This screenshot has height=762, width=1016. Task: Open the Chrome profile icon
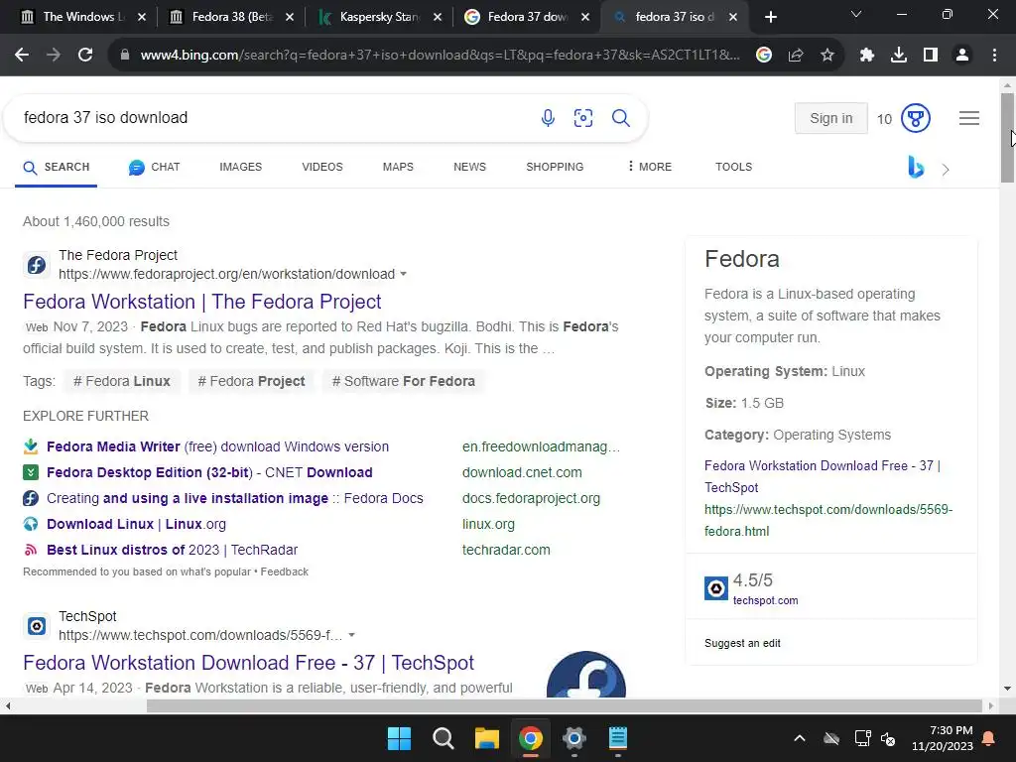(x=962, y=56)
